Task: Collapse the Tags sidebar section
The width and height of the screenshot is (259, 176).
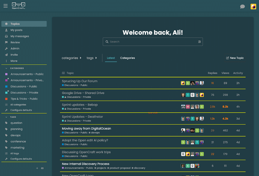Action: click(x=6, y=117)
